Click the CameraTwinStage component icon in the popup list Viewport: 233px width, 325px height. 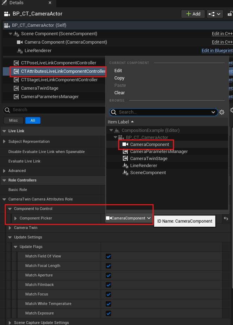pyautogui.click(x=125, y=159)
